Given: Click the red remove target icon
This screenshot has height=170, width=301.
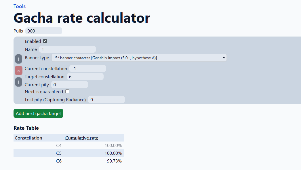Looking at the screenshot, I should tap(18, 70).
